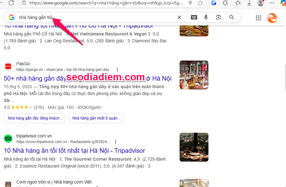286x187 pixels.
Task: Open the browser favorites list icon
Action: tap(238, 3)
